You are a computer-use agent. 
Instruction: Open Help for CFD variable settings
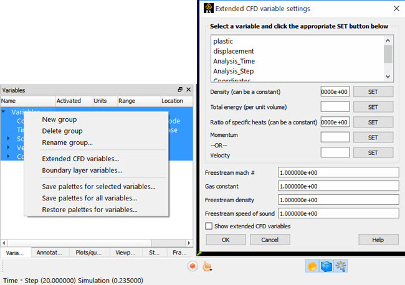tap(378, 240)
